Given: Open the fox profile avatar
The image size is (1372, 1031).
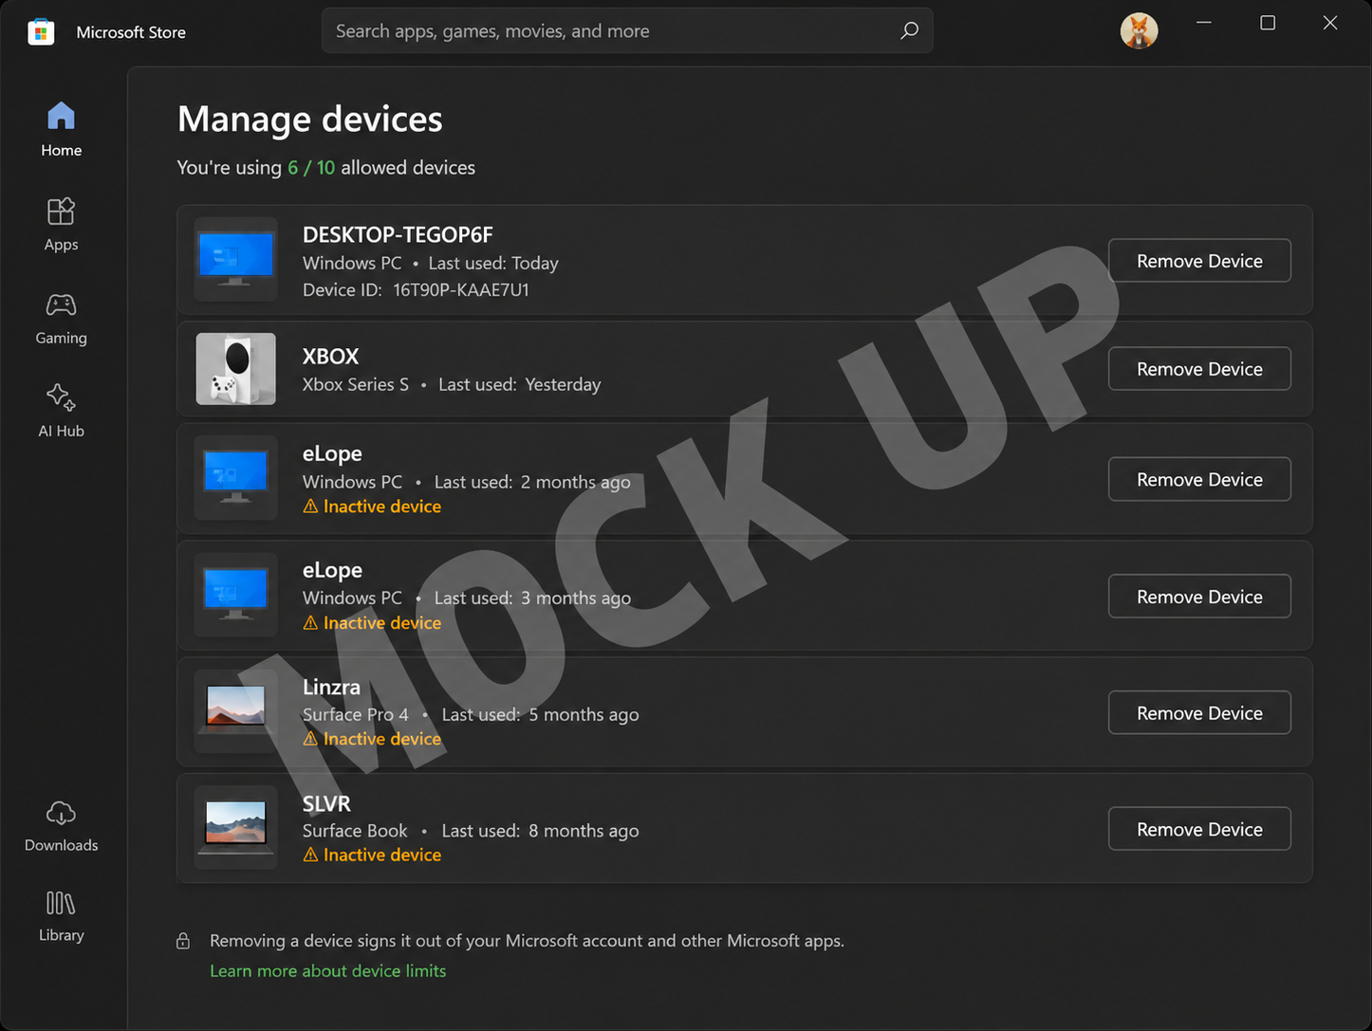Looking at the screenshot, I should [1139, 31].
